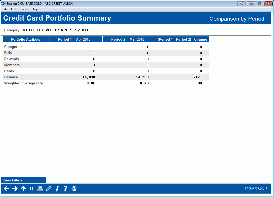Click the Balance row in the table
The width and height of the screenshot is (274, 197).
tap(11, 77)
